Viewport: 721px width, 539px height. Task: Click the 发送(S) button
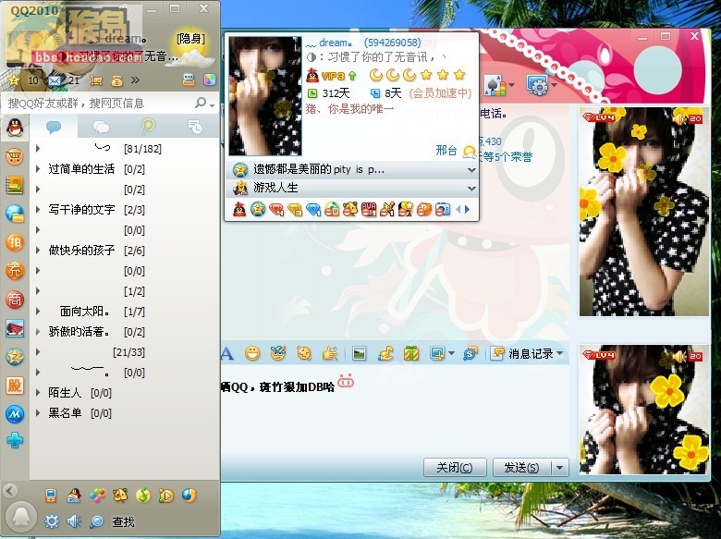(522, 468)
